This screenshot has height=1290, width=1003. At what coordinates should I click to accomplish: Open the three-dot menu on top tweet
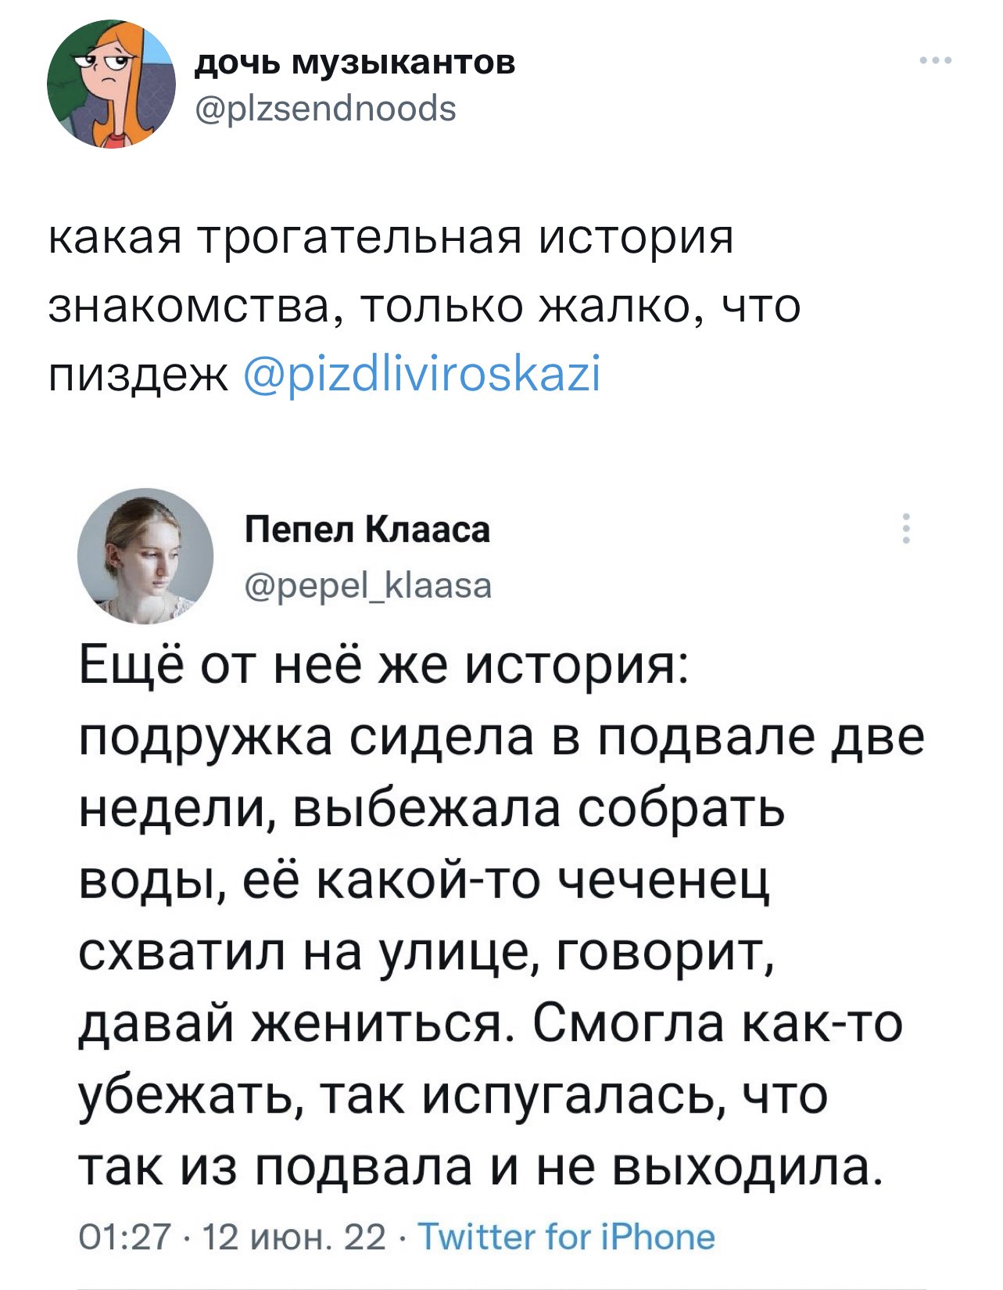pyautogui.click(x=936, y=61)
